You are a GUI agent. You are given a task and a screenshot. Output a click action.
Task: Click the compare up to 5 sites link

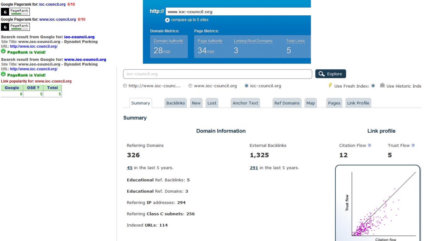[190, 20]
